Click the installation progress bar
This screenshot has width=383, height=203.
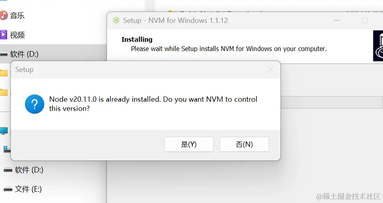330,102
